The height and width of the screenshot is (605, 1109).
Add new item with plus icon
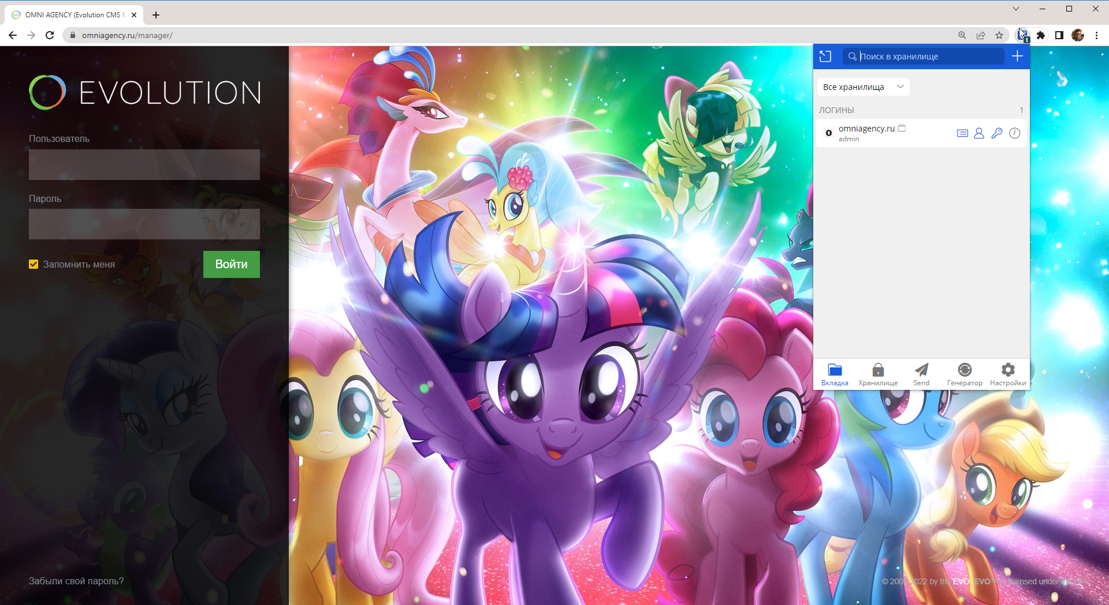pyautogui.click(x=1017, y=57)
